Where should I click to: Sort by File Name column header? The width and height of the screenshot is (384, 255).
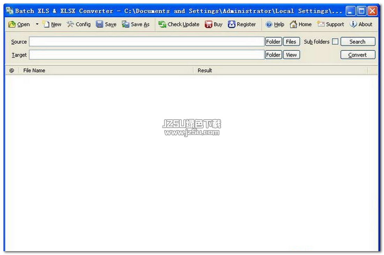pyautogui.click(x=106, y=70)
